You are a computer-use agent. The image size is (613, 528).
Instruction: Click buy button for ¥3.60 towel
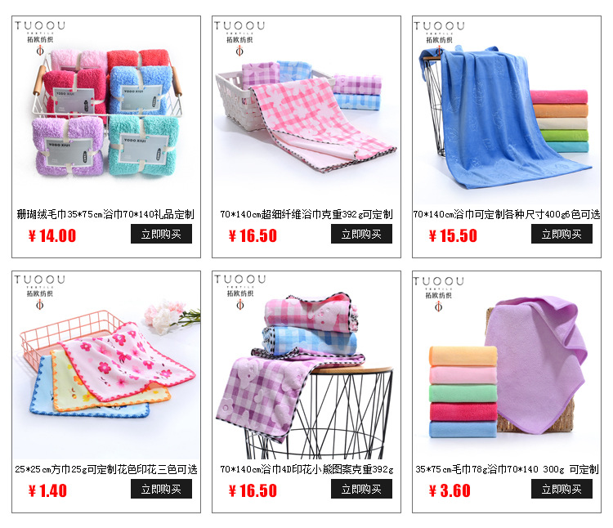tap(562, 489)
